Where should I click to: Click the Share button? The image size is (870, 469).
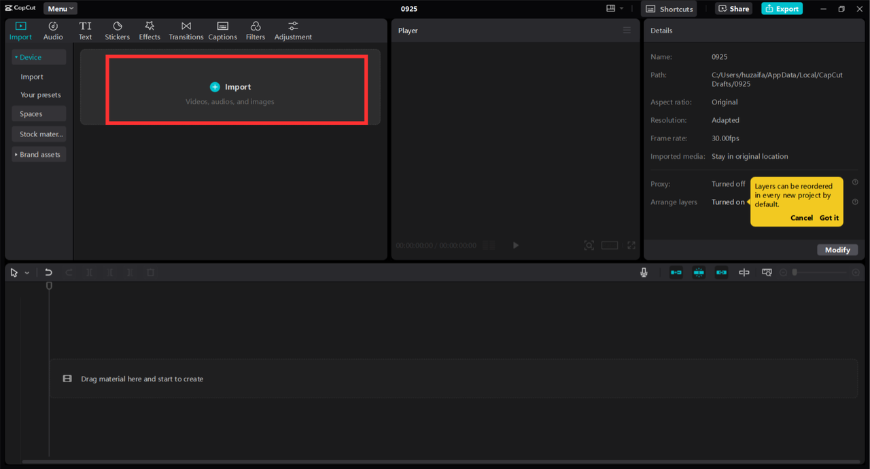click(x=733, y=9)
